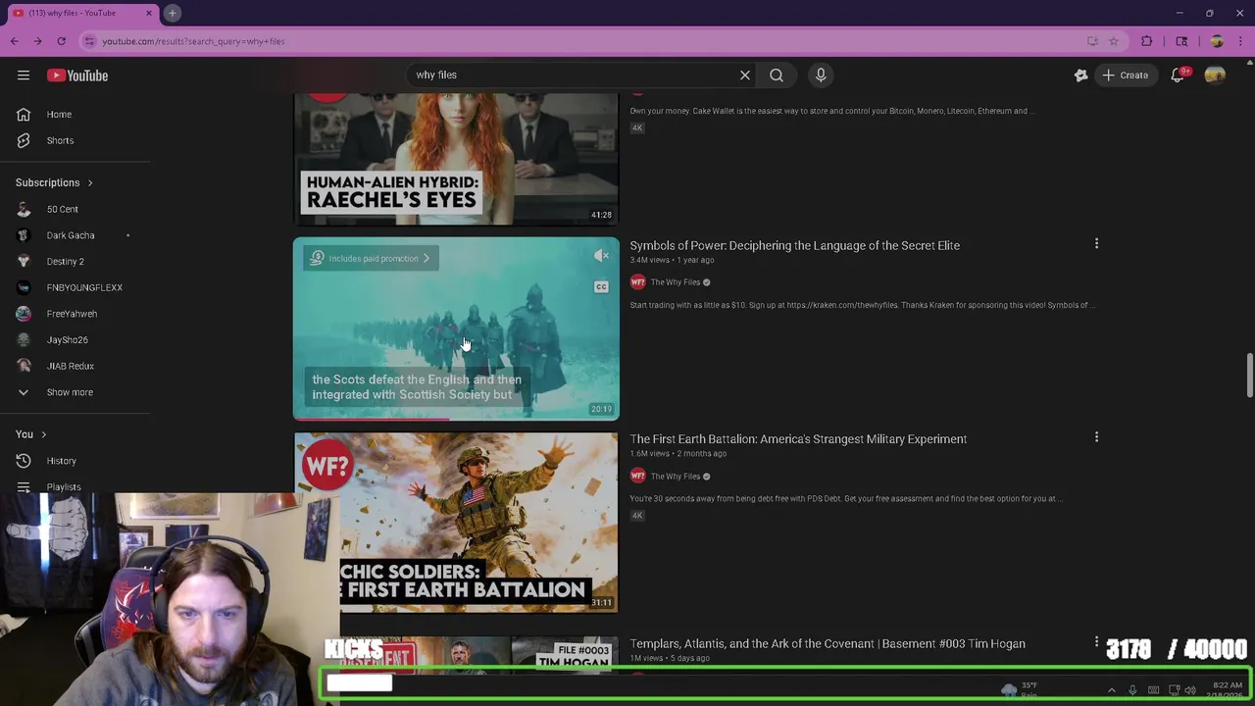Go back with the browser back arrow
This screenshot has width=1255, height=706.
click(x=14, y=41)
